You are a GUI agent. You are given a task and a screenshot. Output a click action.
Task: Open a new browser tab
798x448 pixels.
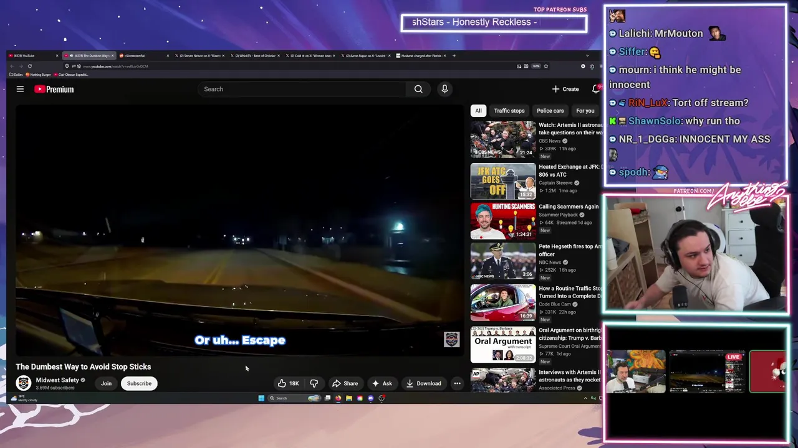point(454,56)
